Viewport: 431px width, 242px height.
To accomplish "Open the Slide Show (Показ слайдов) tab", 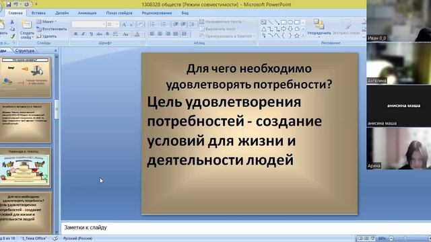I will click(x=119, y=13).
